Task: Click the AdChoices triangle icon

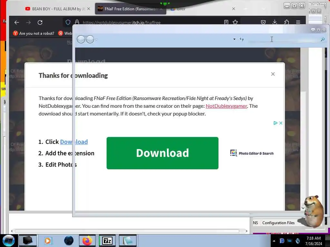Action: (x=275, y=123)
